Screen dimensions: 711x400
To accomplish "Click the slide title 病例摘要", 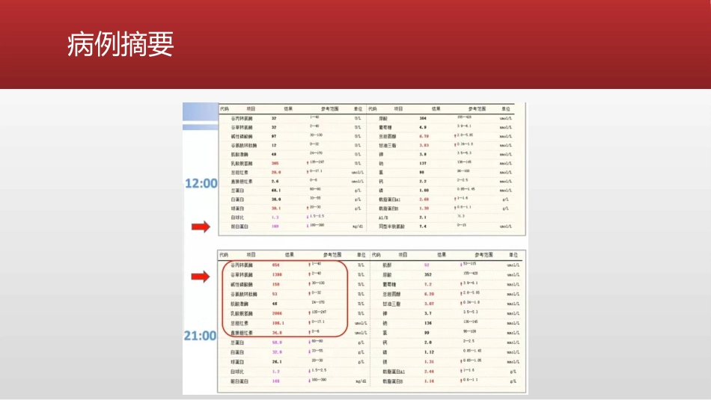I will pos(120,44).
